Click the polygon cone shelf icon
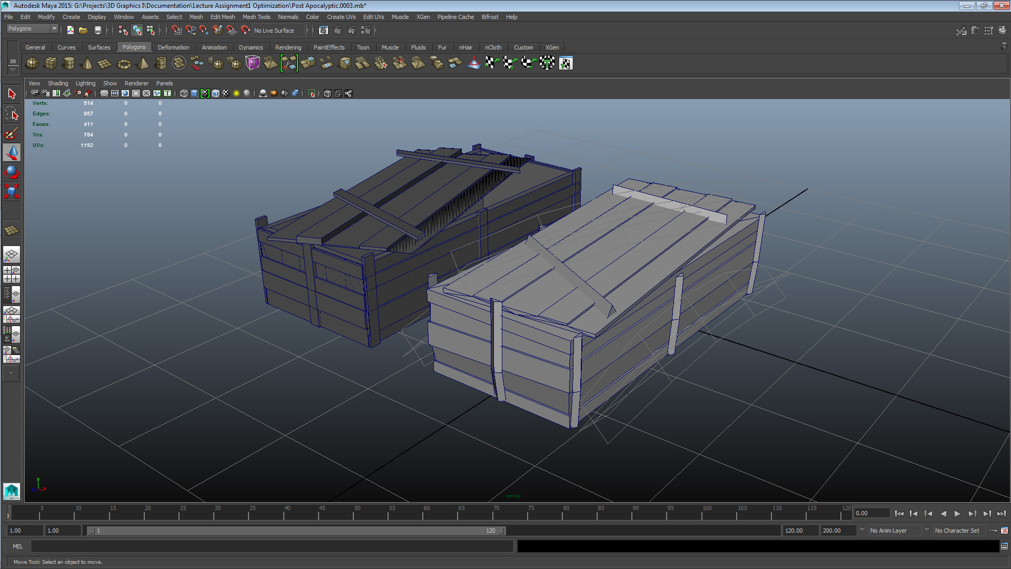Image resolution: width=1011 pixels, height=569 pixels. pos(87,64)
